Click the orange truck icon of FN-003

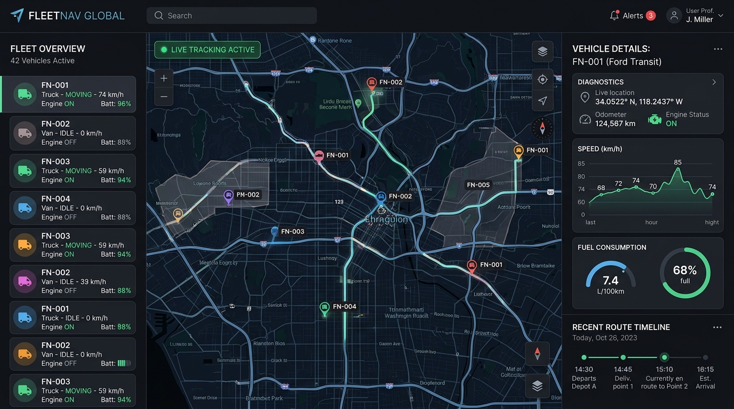(x=25, y=245)
